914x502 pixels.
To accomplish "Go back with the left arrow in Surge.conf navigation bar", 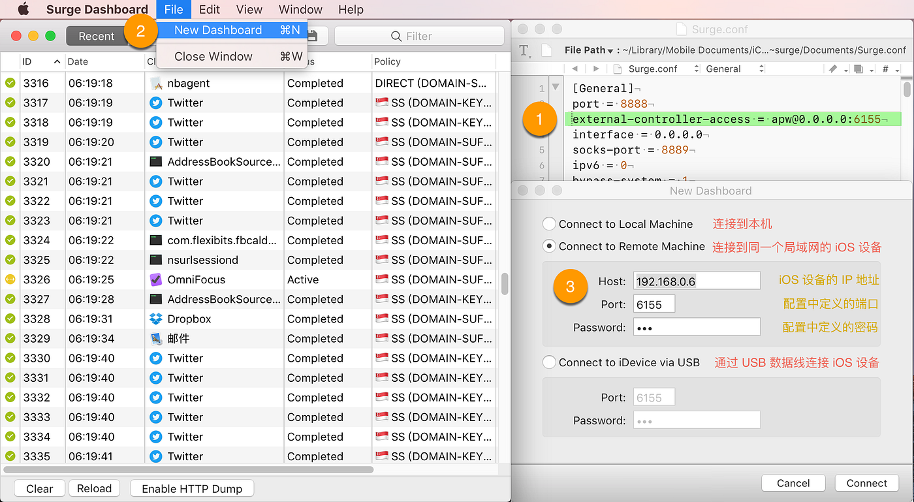I will click(575, 69).
